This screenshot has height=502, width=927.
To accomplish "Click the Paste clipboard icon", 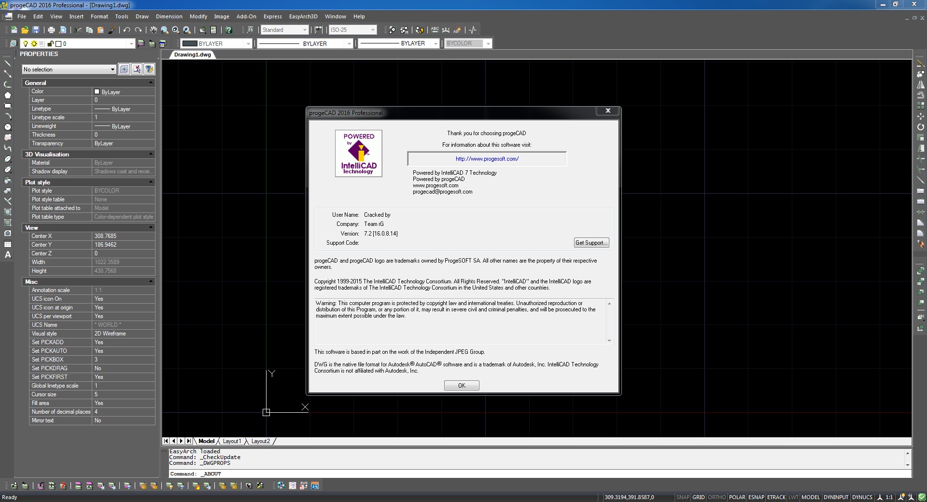I will tap(100, 30).
